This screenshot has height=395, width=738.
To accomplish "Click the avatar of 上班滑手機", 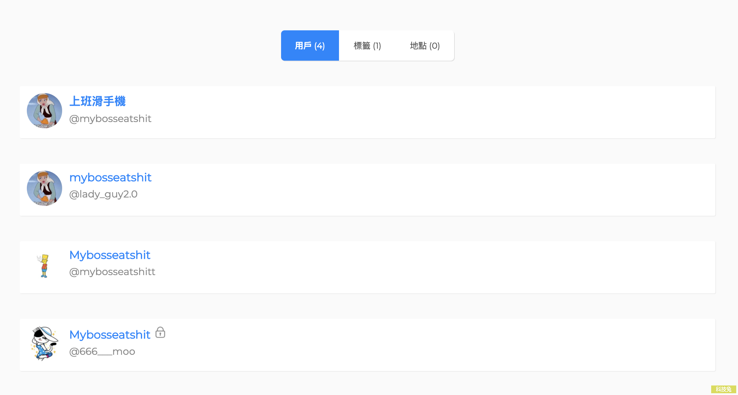I will (44, 111).
